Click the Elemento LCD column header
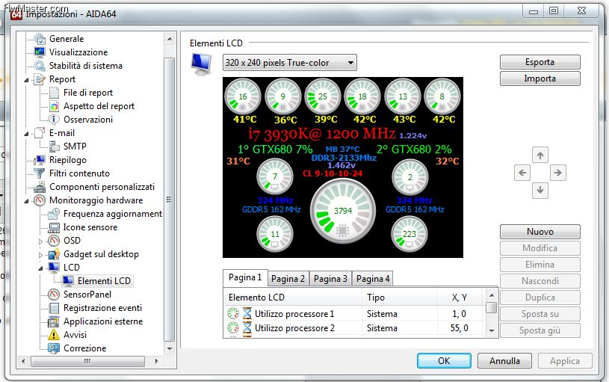 pos(293,298)
